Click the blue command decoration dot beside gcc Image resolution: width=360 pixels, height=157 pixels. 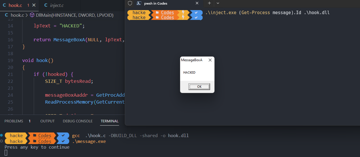2,135
